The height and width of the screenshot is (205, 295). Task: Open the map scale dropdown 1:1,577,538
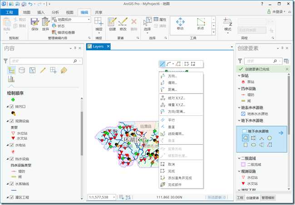114,197
